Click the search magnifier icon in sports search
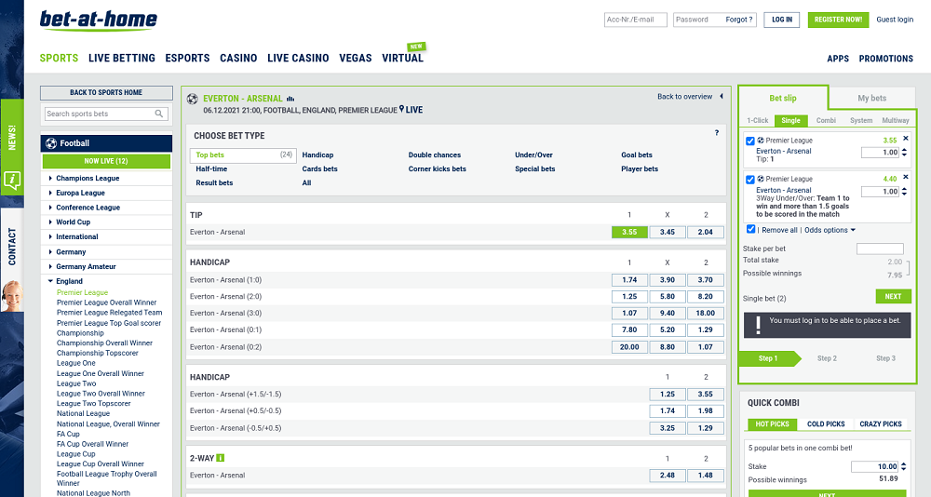This screenshot has height=497, width=931. pos(159,114)
